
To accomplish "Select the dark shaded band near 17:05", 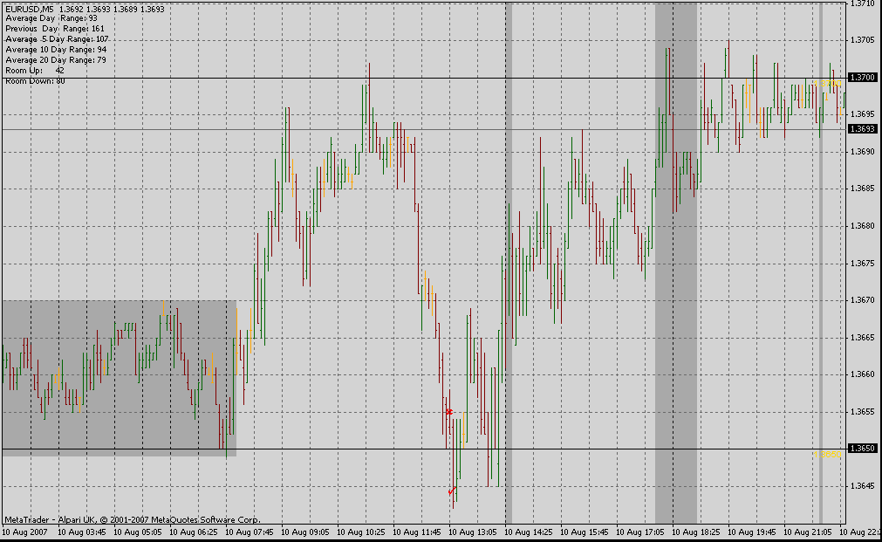I will coord(675,262).
